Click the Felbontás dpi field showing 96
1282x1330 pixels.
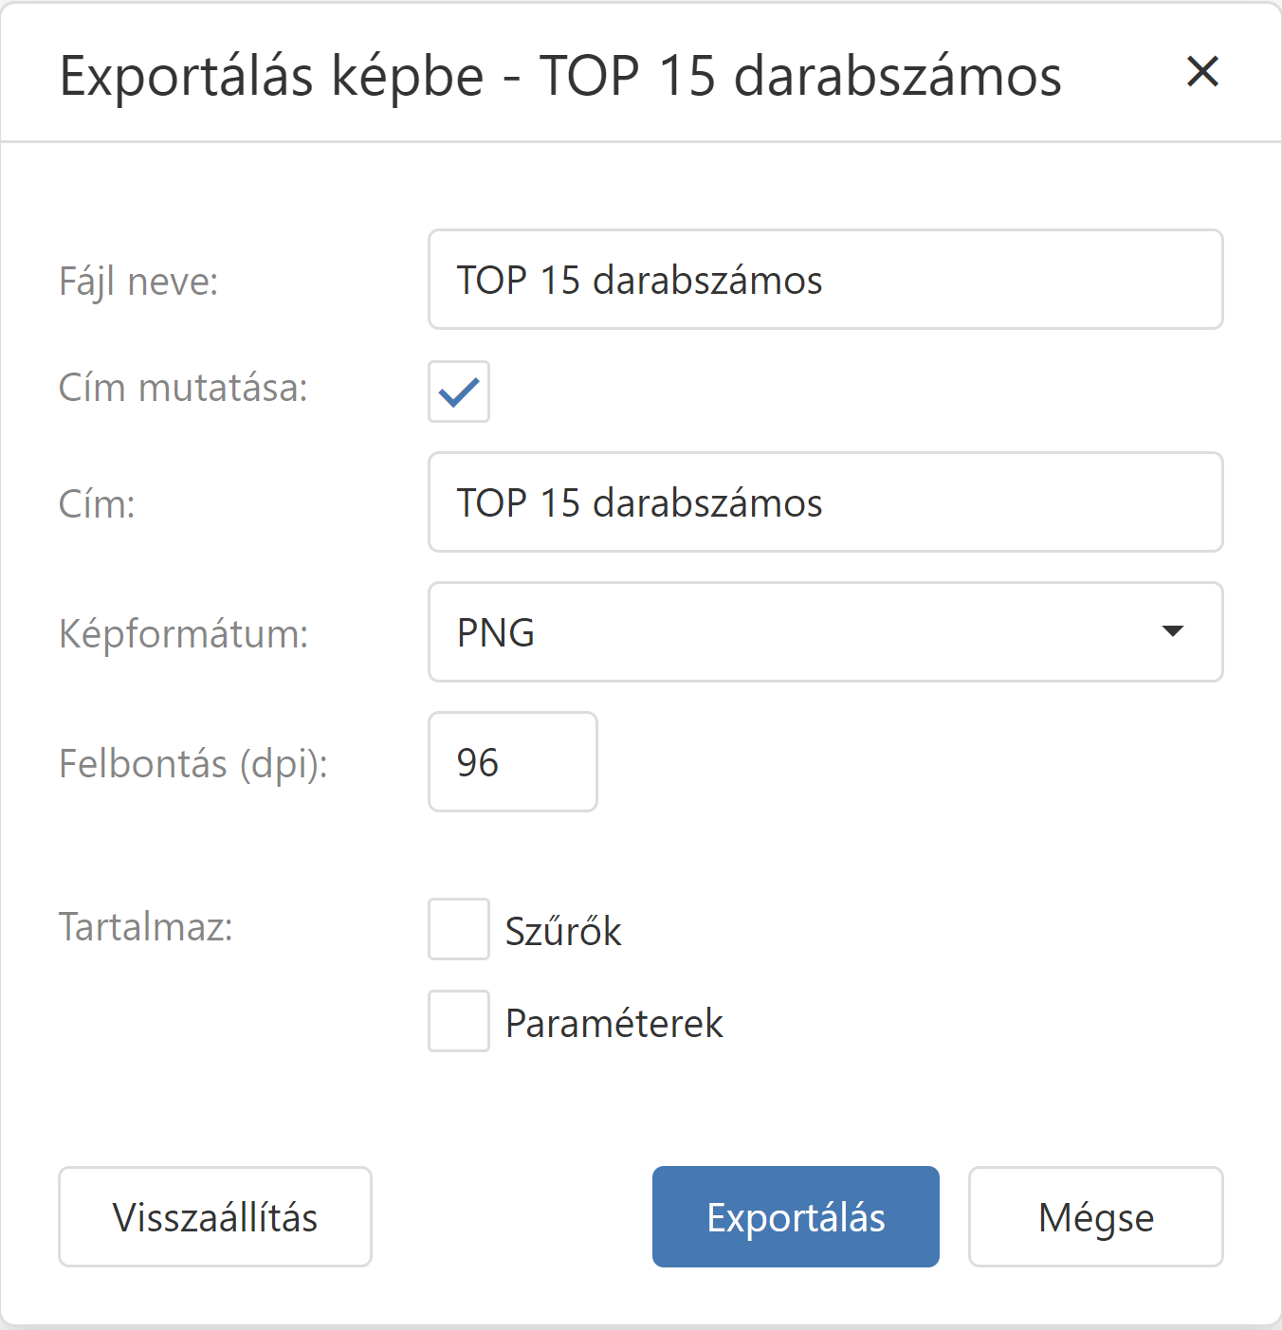[x=512, y=762]
